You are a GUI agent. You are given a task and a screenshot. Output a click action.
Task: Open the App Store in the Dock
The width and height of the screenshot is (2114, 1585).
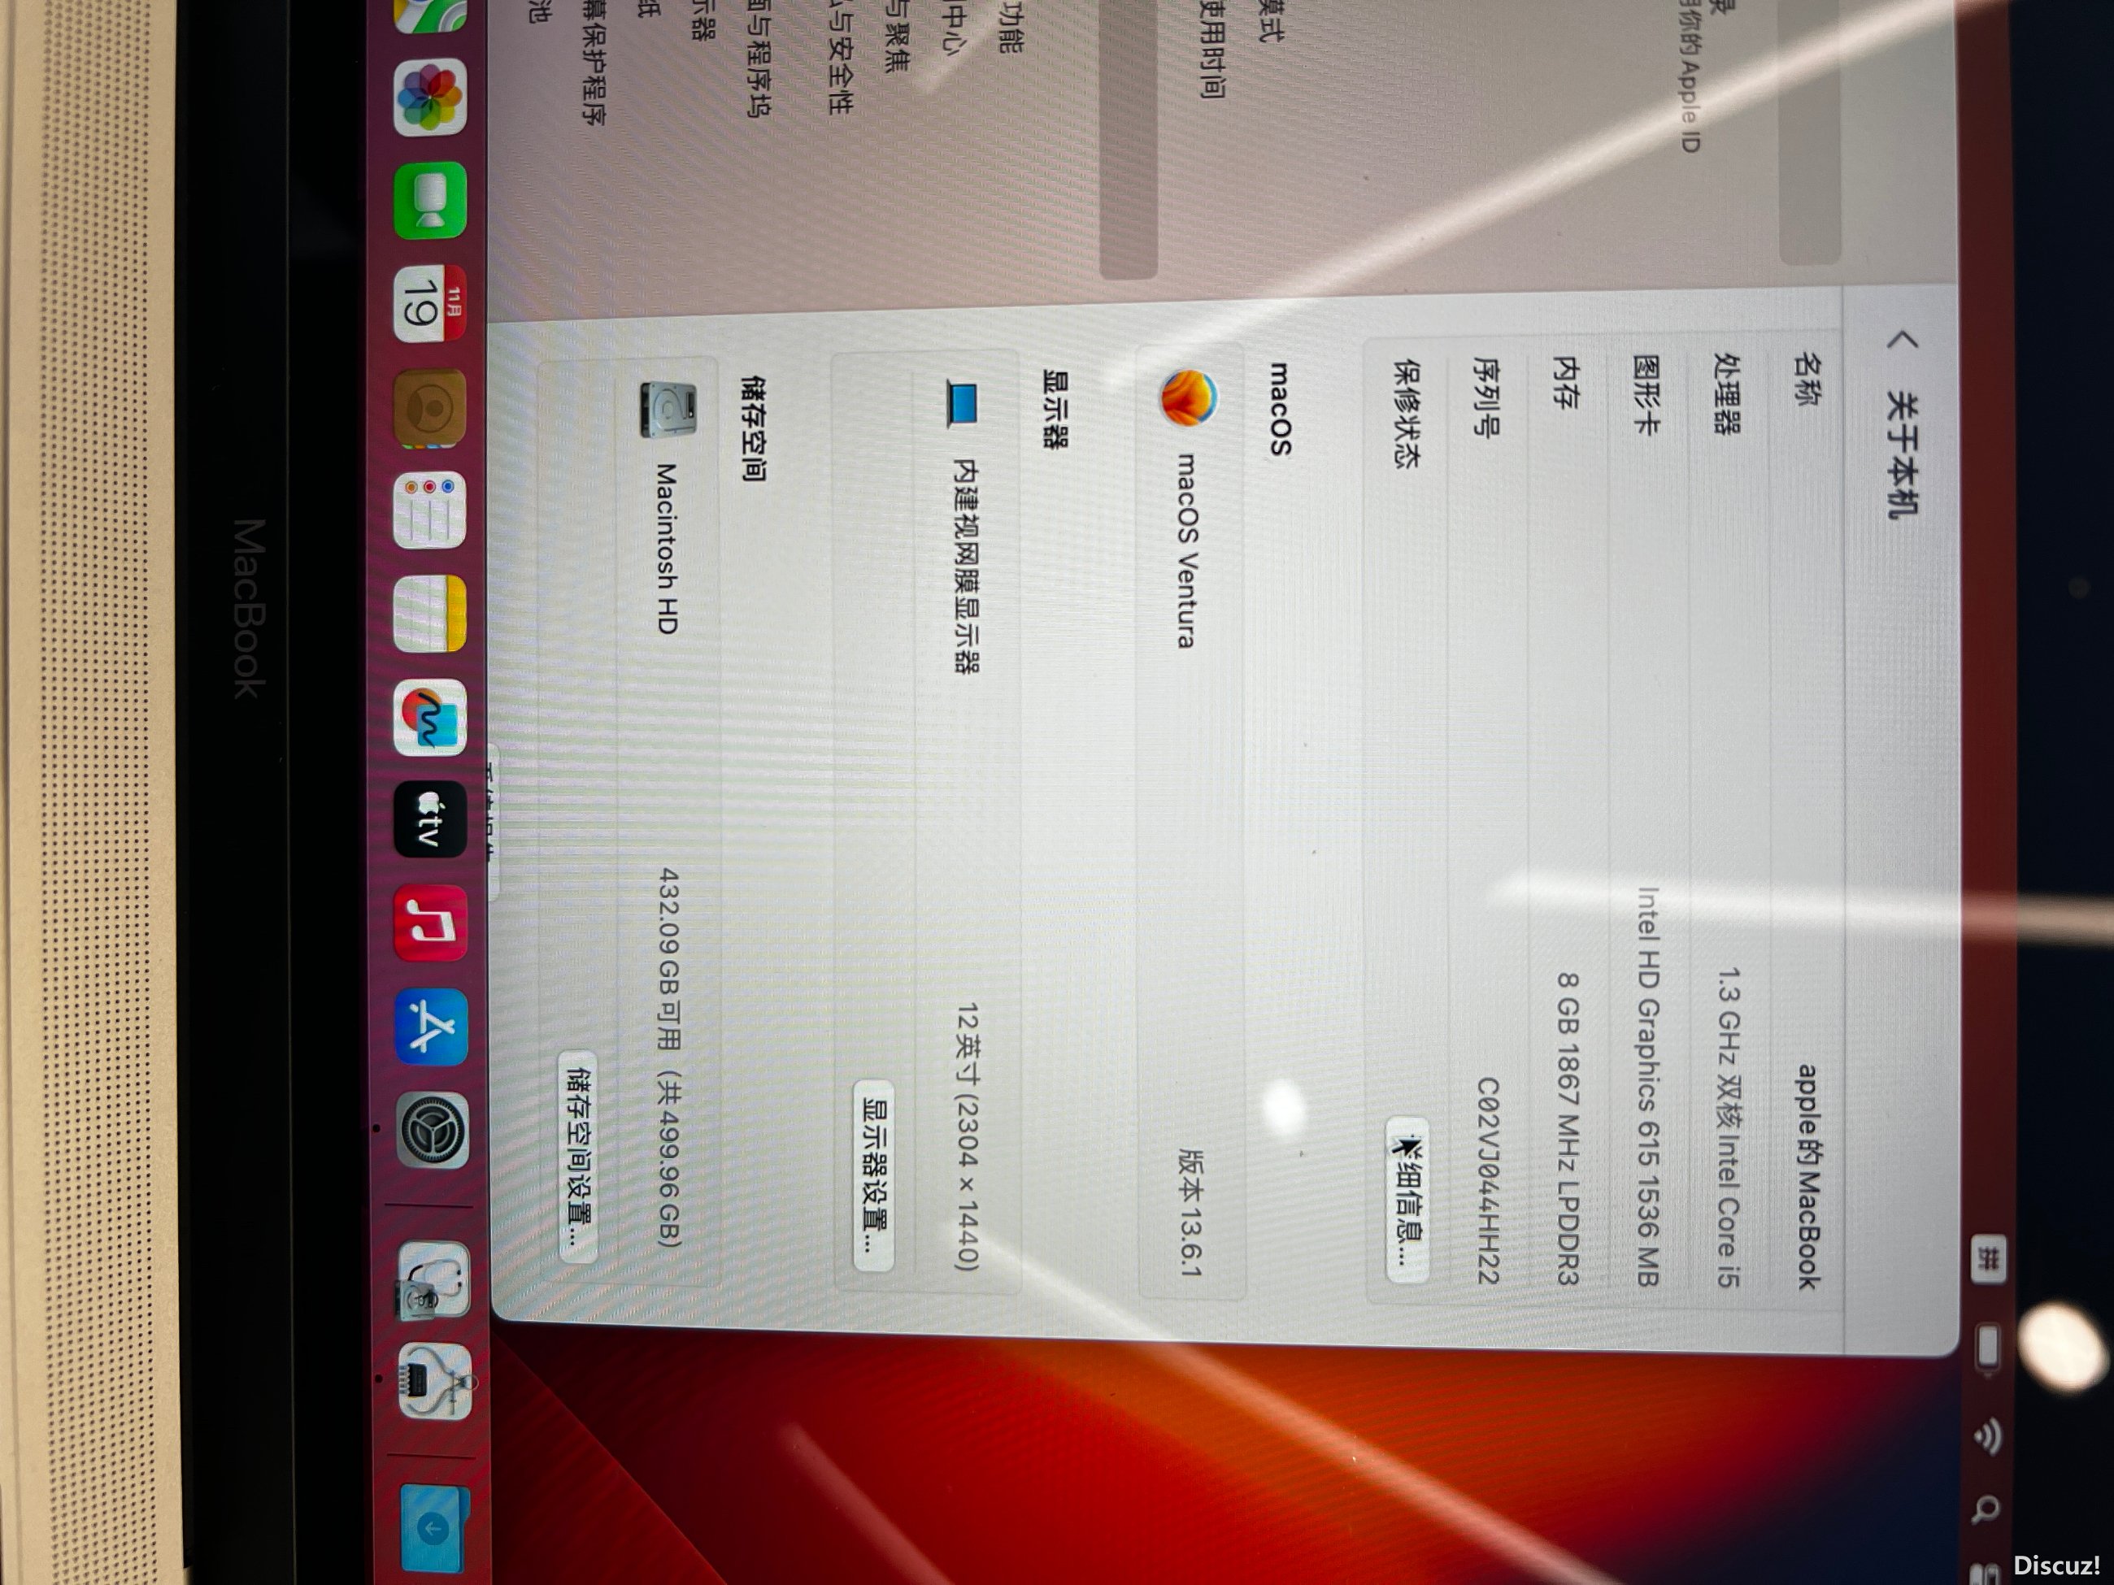coord(429,1028)
